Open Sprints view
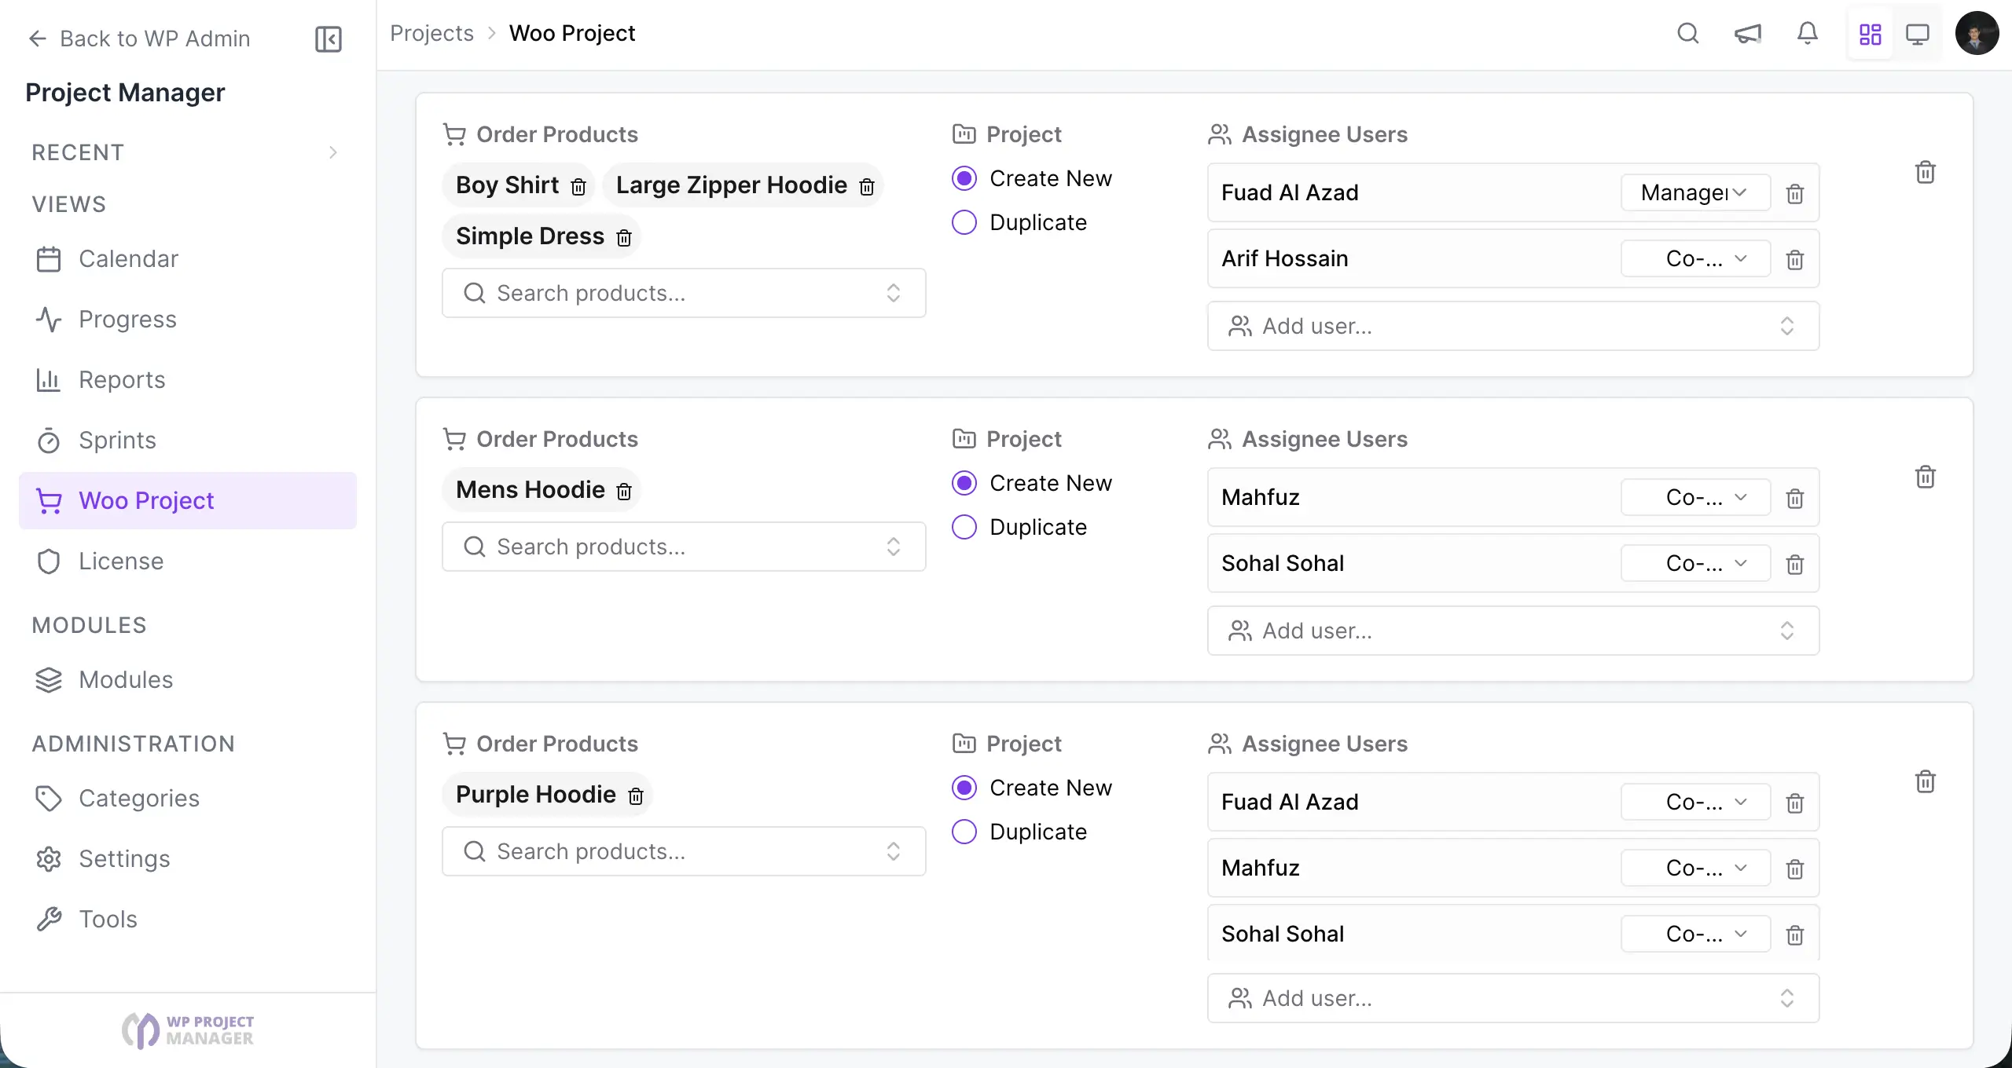Viewport: 2012px width, 1068px height. click(187, 441)
